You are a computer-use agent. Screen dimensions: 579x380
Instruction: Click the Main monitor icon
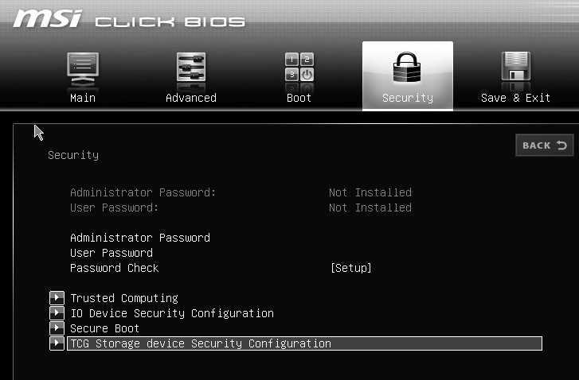[83, 68]
